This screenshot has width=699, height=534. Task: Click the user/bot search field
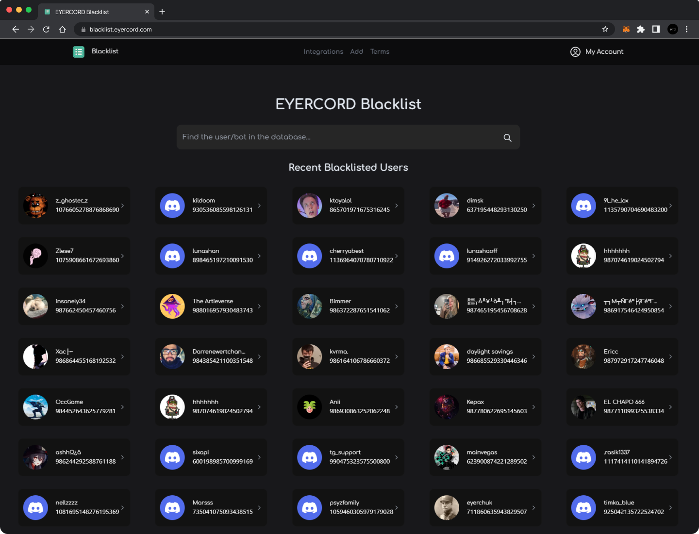348,137
